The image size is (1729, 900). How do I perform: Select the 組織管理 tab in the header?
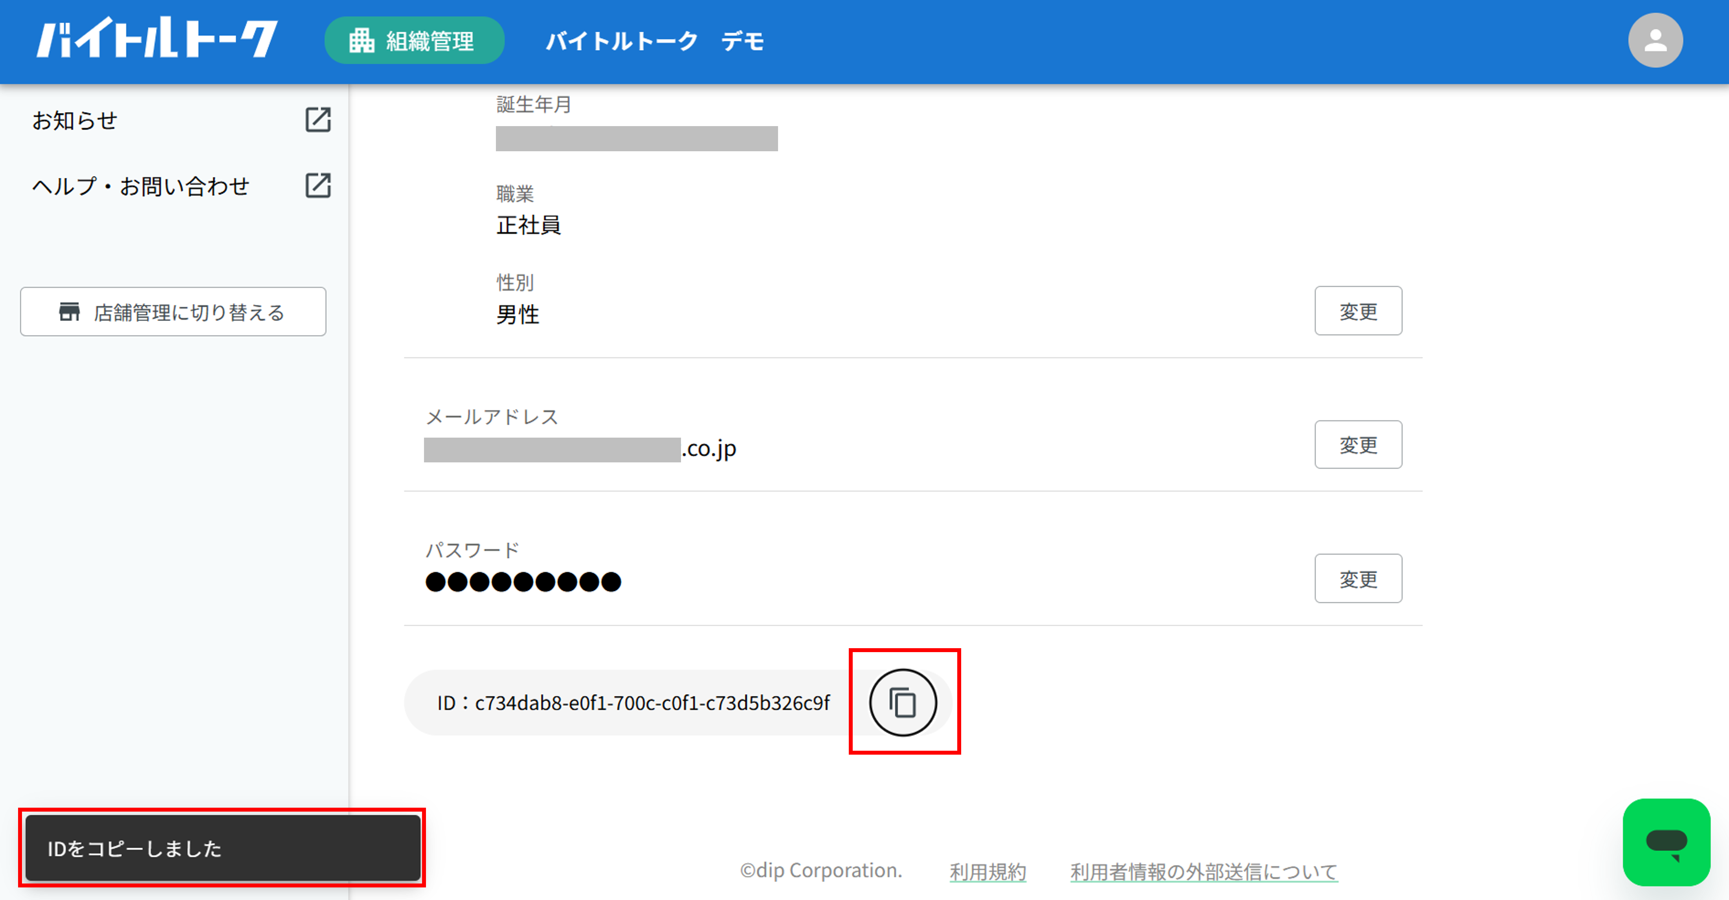click(414, 40)
